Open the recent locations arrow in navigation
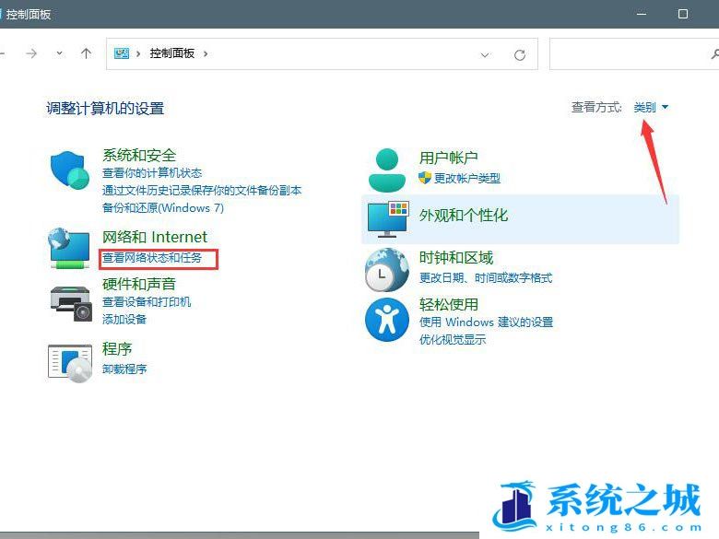The width and height of the screenshot is (719, 539). [x=60, y=53]
